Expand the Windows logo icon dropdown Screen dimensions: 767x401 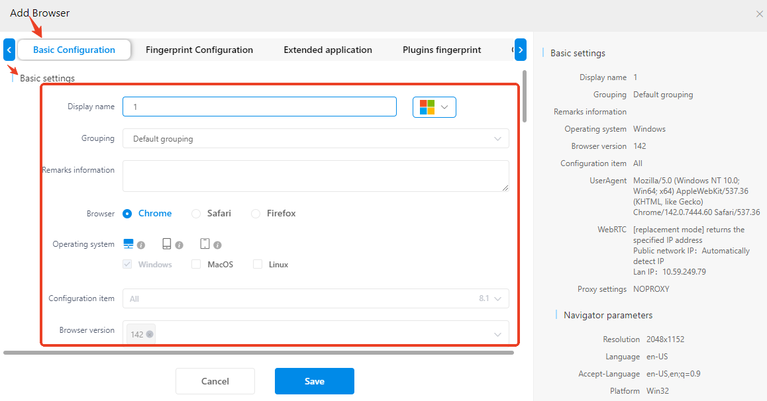point(435,107)
